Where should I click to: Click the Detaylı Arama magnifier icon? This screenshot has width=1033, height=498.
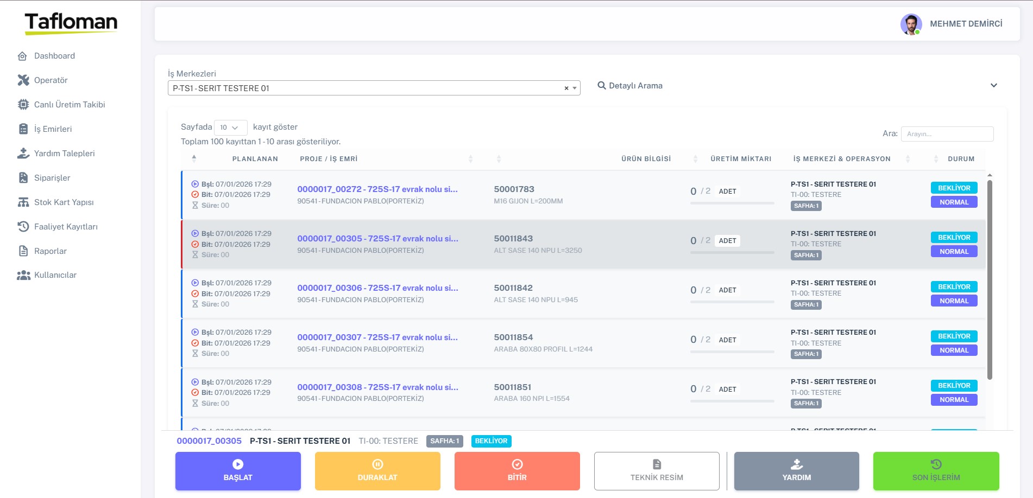click(x=601, y=85)
